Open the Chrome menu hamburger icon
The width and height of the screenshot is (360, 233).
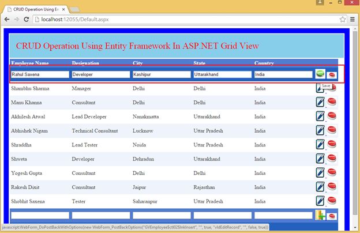coord(352,19)
